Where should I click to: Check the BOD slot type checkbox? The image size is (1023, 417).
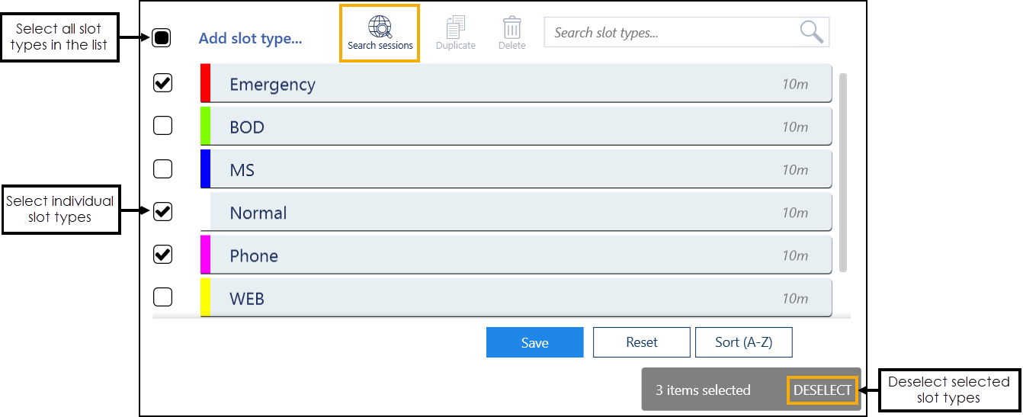tap(163, 126)
